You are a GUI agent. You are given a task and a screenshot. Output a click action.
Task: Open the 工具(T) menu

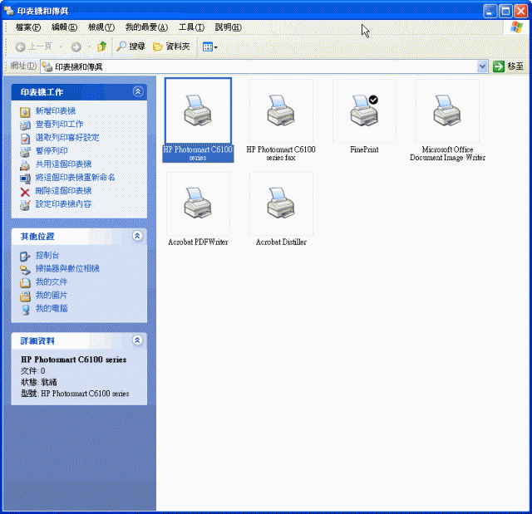coord(191,27)
